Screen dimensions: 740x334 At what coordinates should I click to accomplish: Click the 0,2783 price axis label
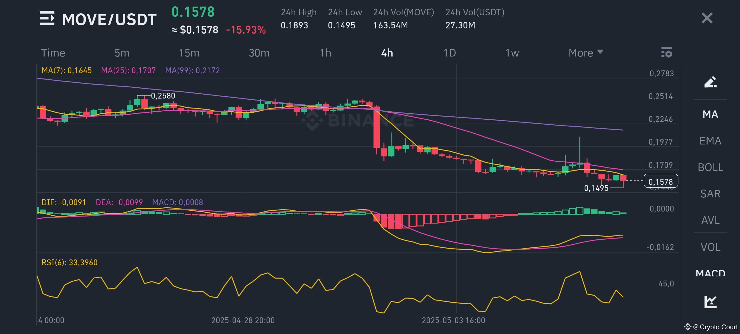[662, 73]
